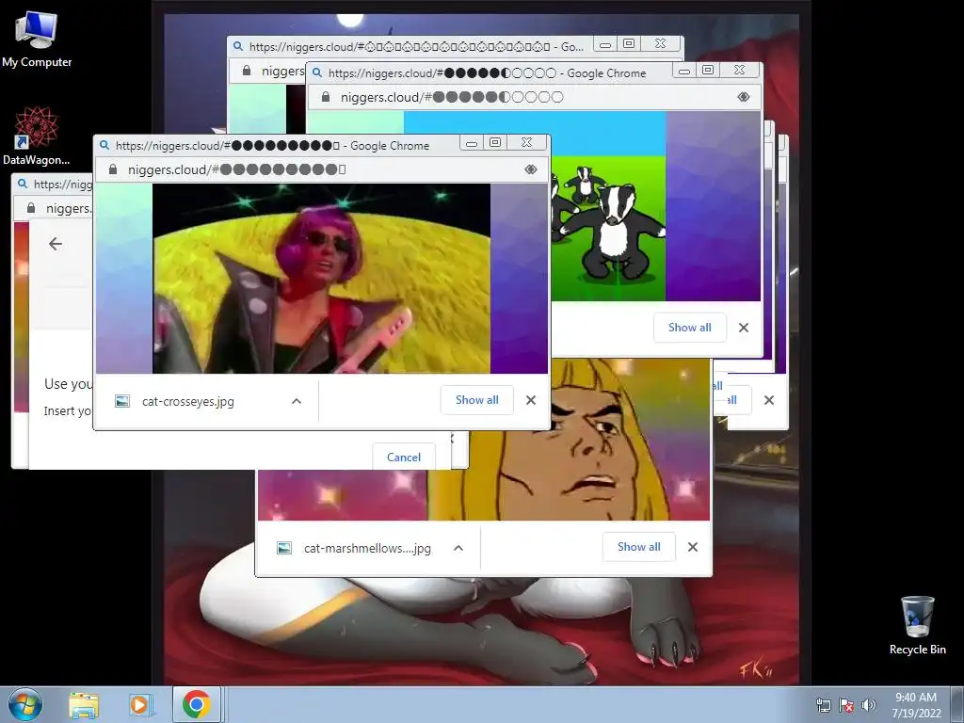This screenshot has width=964, height=723.
Task: Open the My Computer desktop icon
Action: point(37,38)
